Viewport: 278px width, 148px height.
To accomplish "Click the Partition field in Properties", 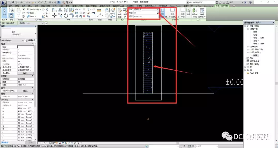I will coord(25,47).
